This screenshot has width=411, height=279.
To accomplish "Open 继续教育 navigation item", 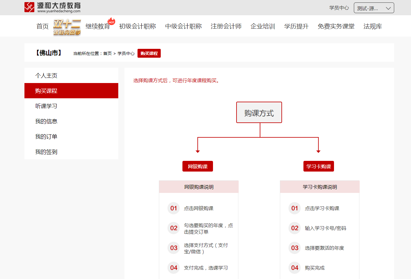I will [98, 27].
